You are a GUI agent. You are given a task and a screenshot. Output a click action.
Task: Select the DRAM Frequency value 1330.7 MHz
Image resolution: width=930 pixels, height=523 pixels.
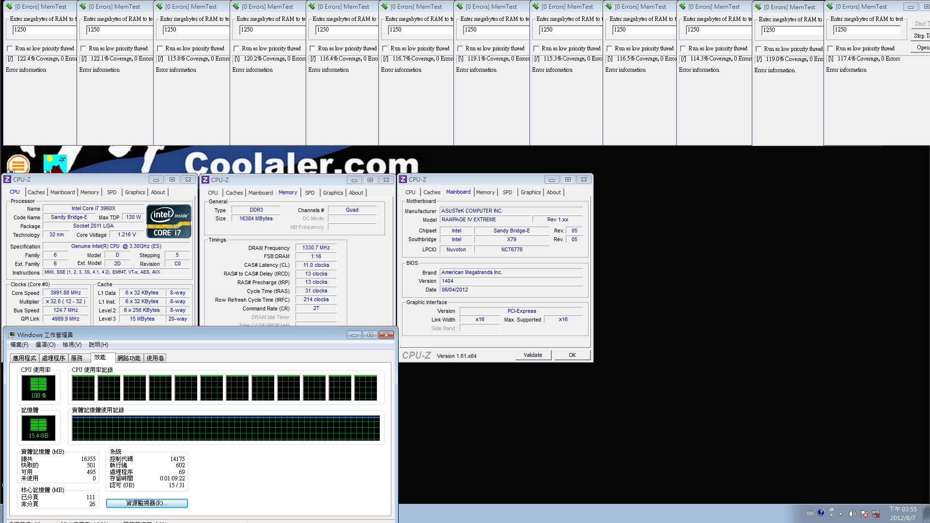click(316, 247)
